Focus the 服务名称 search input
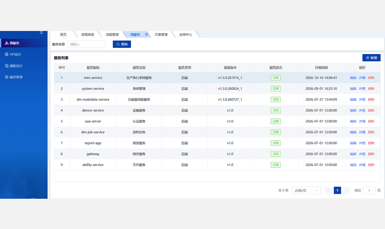The width and height of the screenshot is (385, 229). click(x=86, y=44)
